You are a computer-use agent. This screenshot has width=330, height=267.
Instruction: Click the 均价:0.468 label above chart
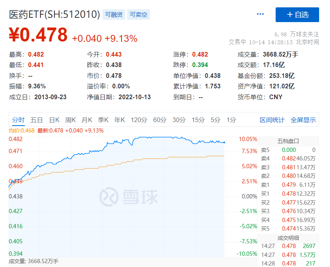(21, 131)
